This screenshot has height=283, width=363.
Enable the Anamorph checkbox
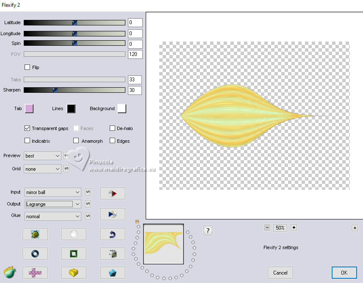click(76, 141)
